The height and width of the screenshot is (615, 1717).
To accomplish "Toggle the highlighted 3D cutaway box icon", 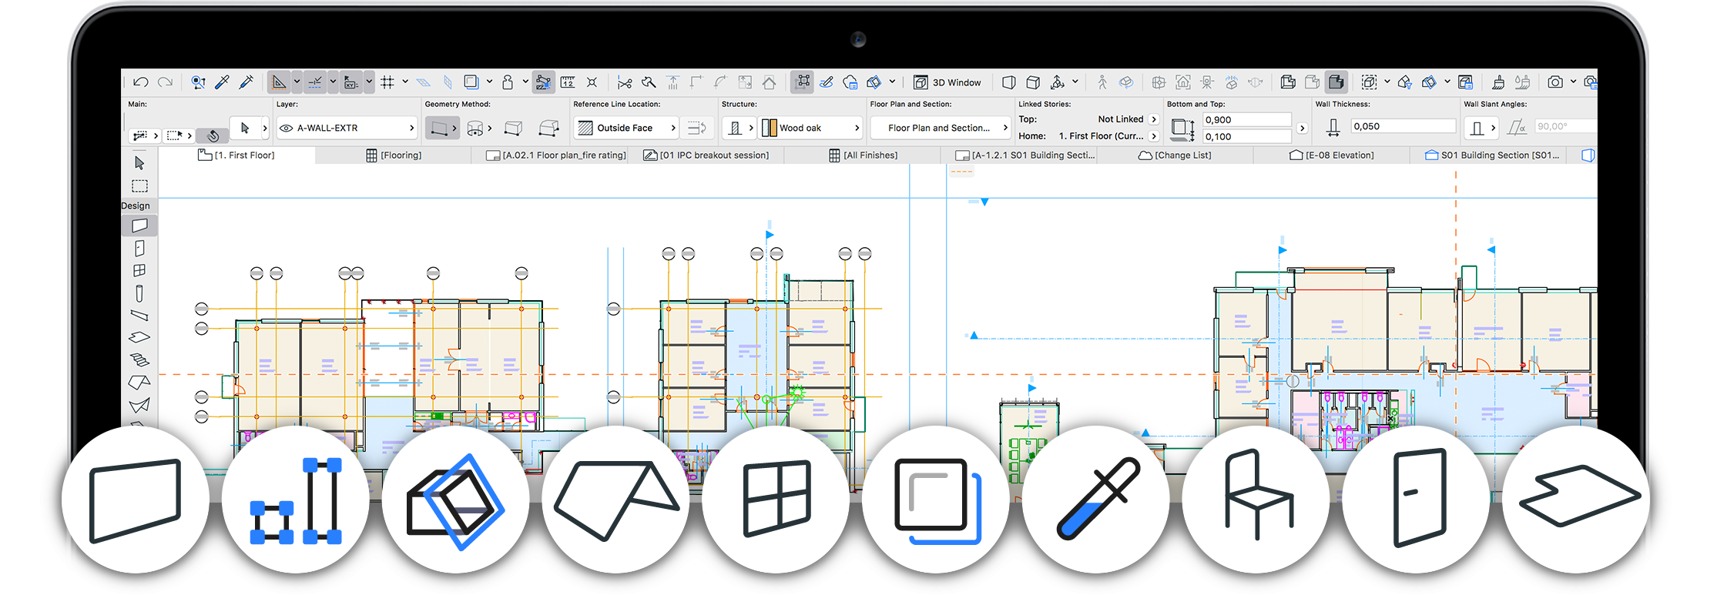I will click(1336, 82).
